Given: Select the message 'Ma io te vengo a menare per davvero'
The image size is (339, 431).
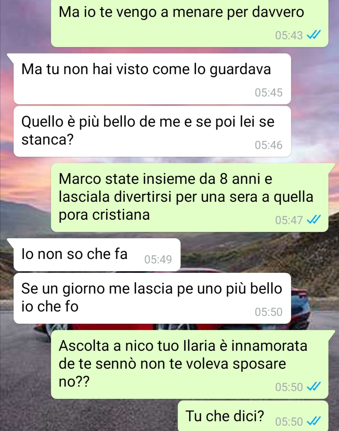Looking at the screenshot, I should [190, 23].
